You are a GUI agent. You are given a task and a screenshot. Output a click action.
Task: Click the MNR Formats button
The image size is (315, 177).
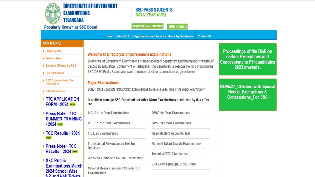177,26
